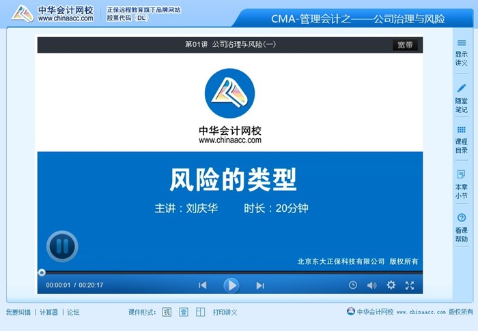Select audio courseware format 音
Viewport: 478px width, 331px height.
(x=184, y=312)
